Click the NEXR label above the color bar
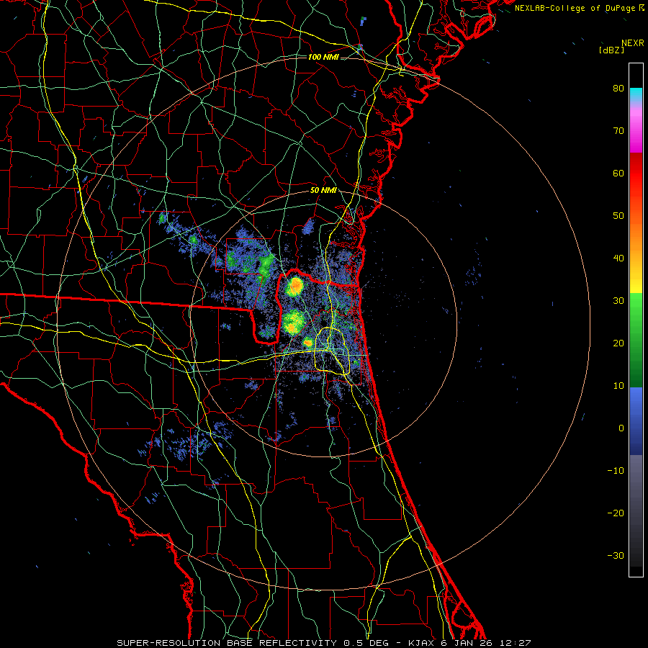648x648 pixels. 632,43
